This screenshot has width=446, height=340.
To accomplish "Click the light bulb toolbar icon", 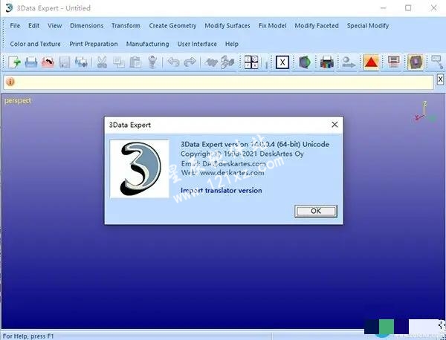I will [x=152, y=62].
